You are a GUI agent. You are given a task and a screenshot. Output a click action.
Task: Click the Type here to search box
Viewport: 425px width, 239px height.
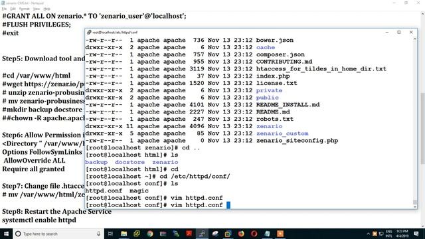pyautogui.click(x=58, y=234)
